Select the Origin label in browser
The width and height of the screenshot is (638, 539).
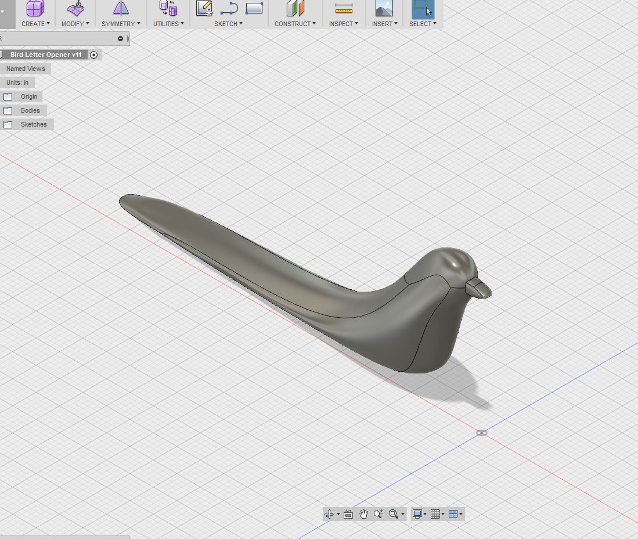[29, 96]
